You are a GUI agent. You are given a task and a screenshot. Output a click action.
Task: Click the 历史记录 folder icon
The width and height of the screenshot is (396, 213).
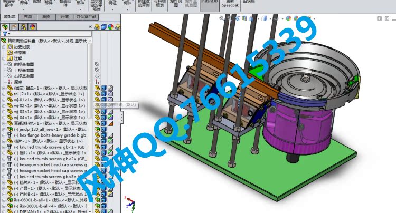tap(10, 46)
